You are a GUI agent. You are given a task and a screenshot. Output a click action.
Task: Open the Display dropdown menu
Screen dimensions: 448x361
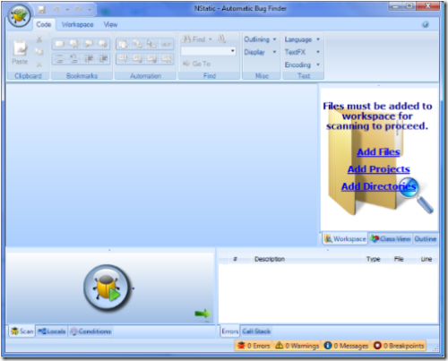[x=260, y=52]
